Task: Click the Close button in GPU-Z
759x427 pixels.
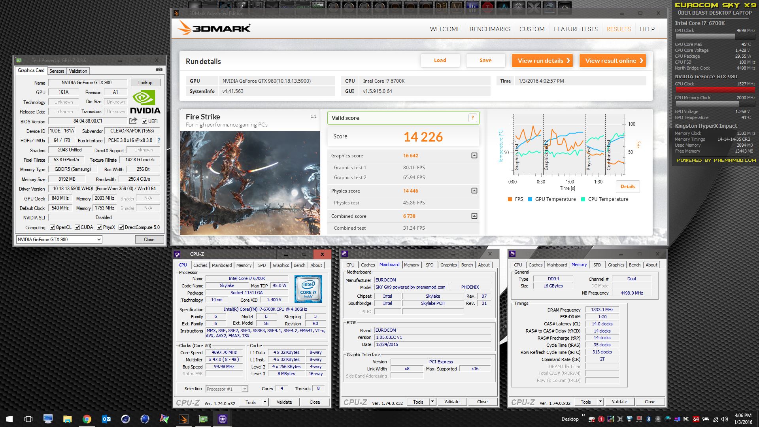Action: (x=149, y=240)
